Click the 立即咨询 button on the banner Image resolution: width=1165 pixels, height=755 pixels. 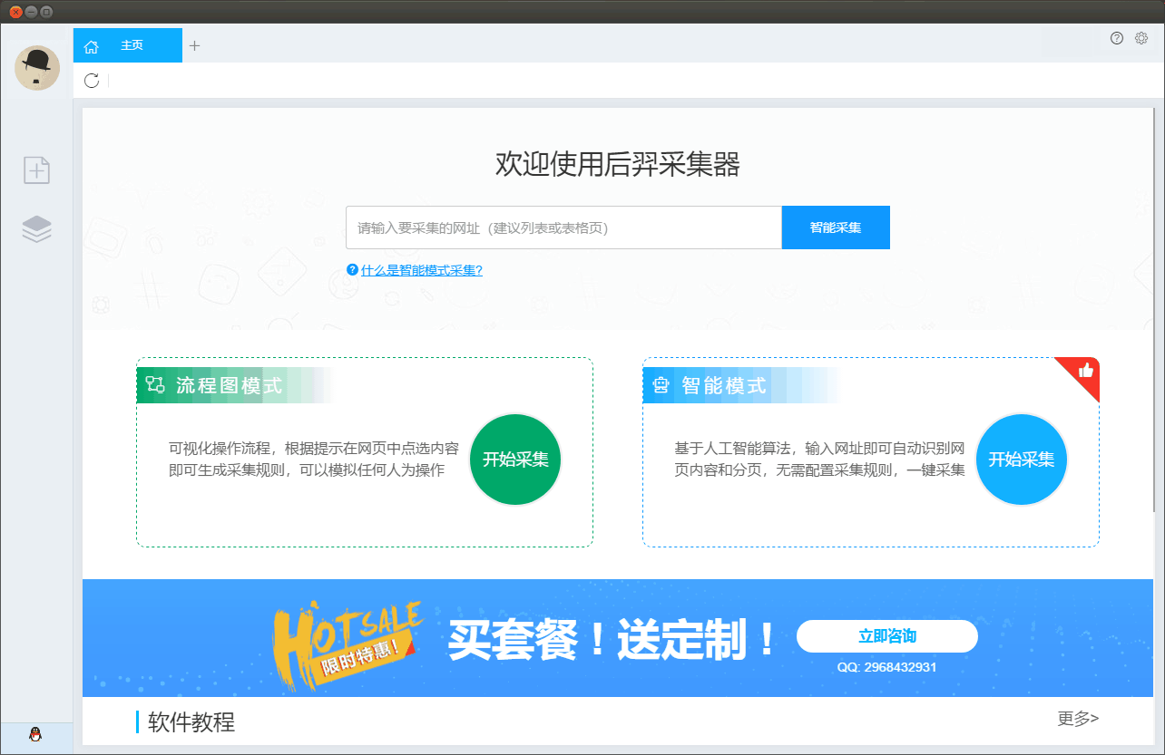coord(886,636)
